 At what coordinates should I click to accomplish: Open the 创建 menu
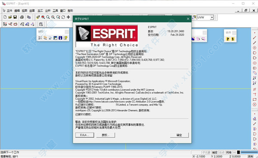point(32,10)
